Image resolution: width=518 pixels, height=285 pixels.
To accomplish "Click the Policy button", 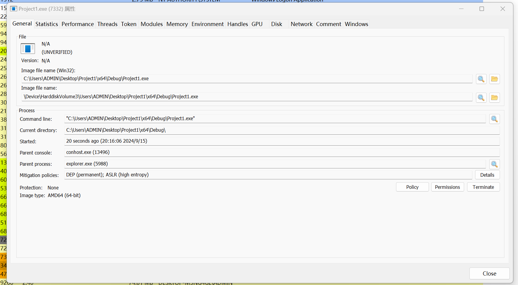I will (412, 187).
